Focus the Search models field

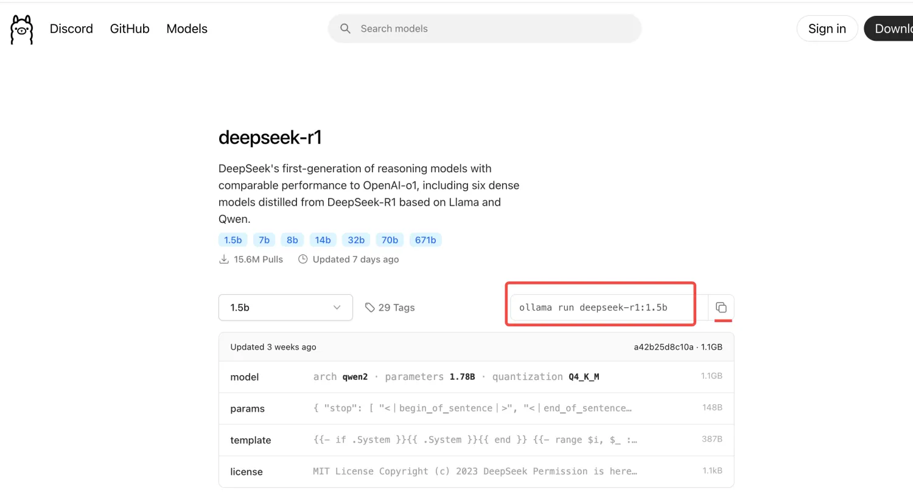[x=484, y=29]
